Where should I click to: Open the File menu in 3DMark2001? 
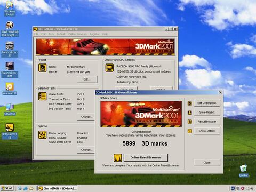36,34
